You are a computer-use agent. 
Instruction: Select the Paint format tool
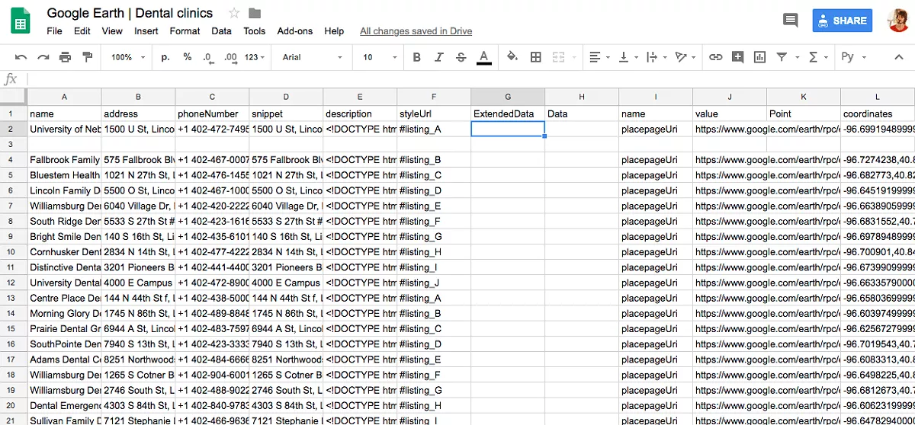click(x=87, y=57)
